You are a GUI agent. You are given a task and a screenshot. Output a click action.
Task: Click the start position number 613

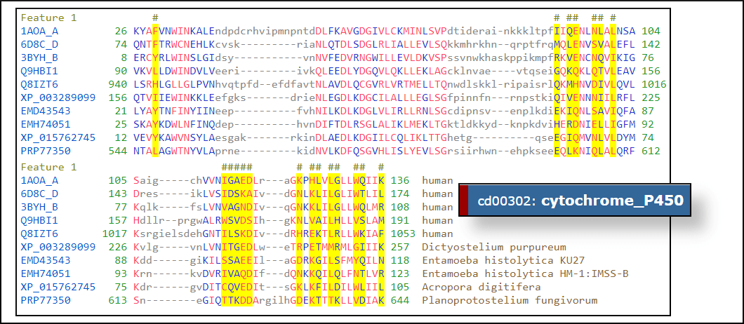(118, 301)
